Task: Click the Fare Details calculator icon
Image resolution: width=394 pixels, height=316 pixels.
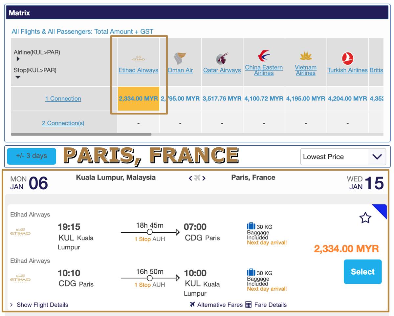Action: click(x=249, y=305)
